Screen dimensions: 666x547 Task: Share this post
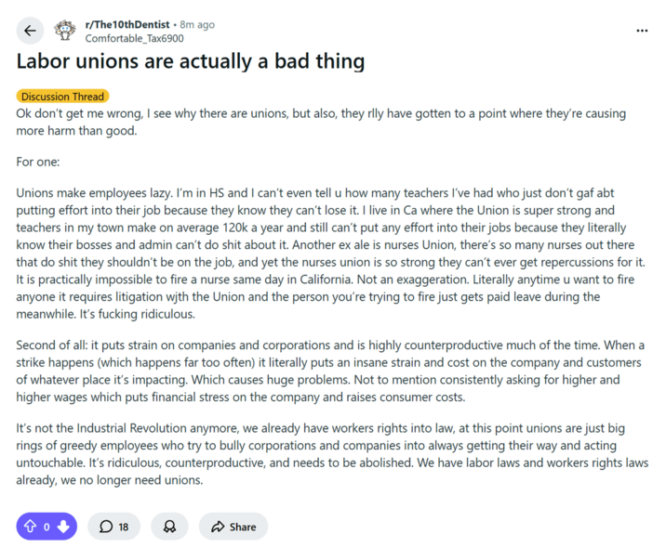click(x=233, y=527)
